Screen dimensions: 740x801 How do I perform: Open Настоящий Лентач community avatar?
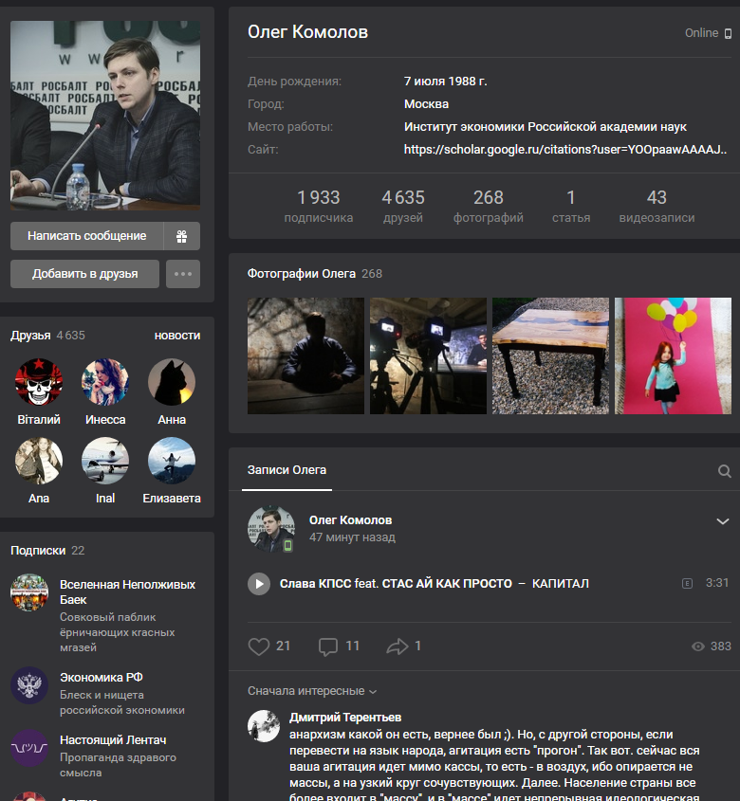(x=29, y=748)
